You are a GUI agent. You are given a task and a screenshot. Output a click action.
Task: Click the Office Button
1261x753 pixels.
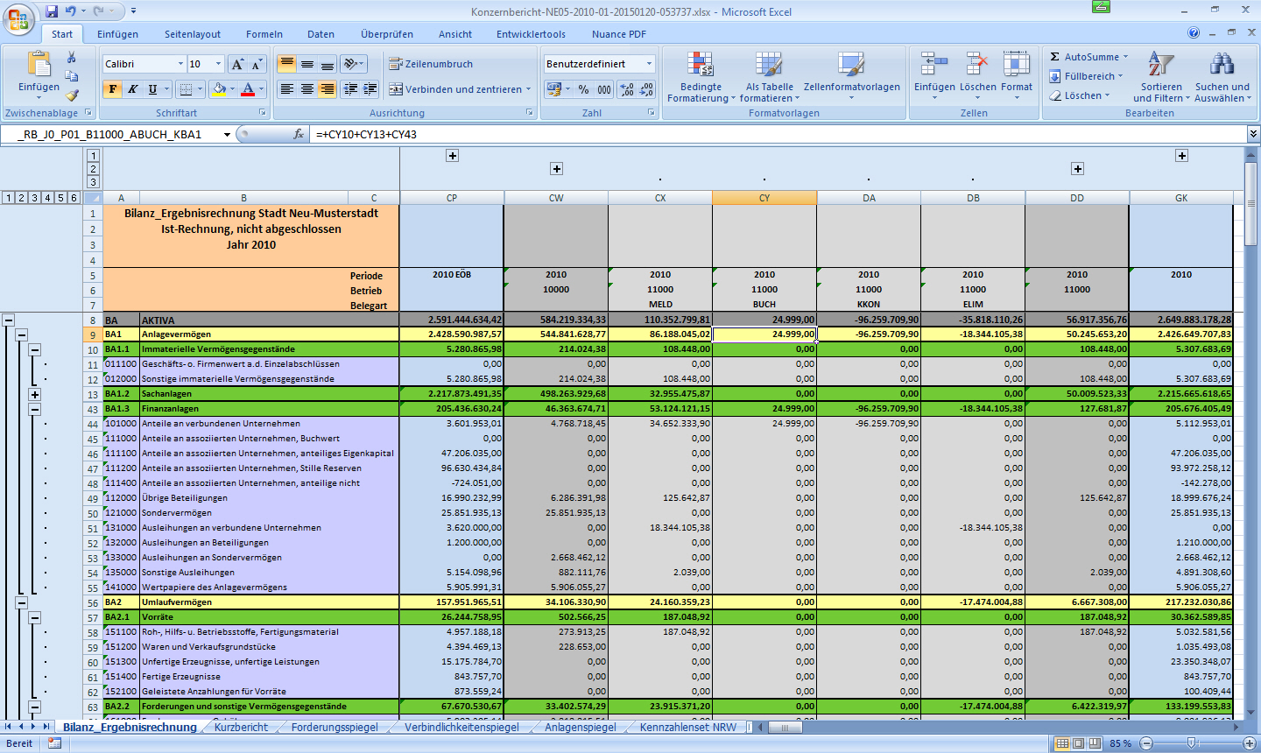pyautogui.click(x=18, y=18)
